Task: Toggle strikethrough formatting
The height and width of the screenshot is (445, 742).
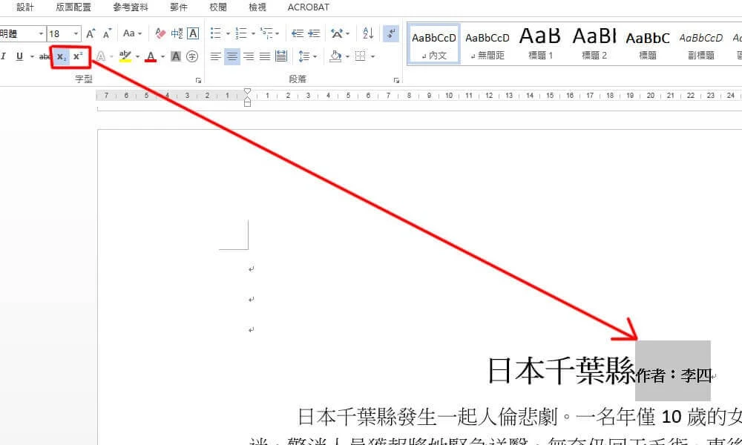Action: tap(45, 57)
